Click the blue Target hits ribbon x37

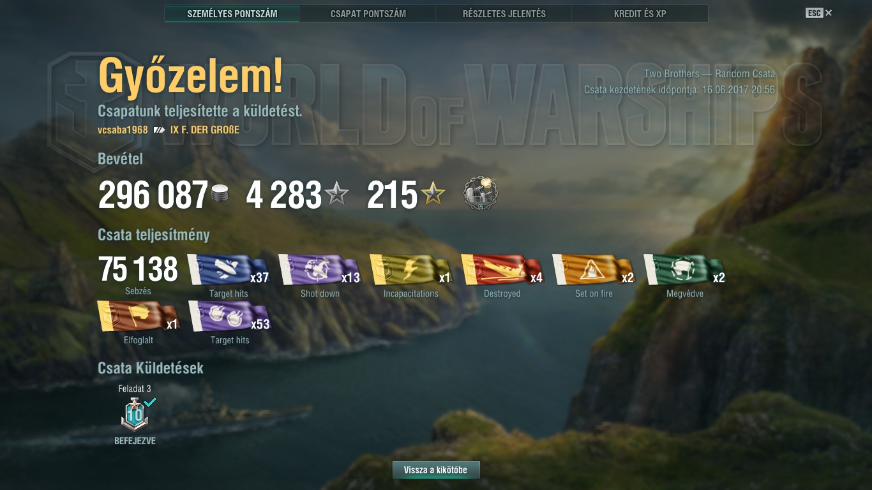click(229, 269)
